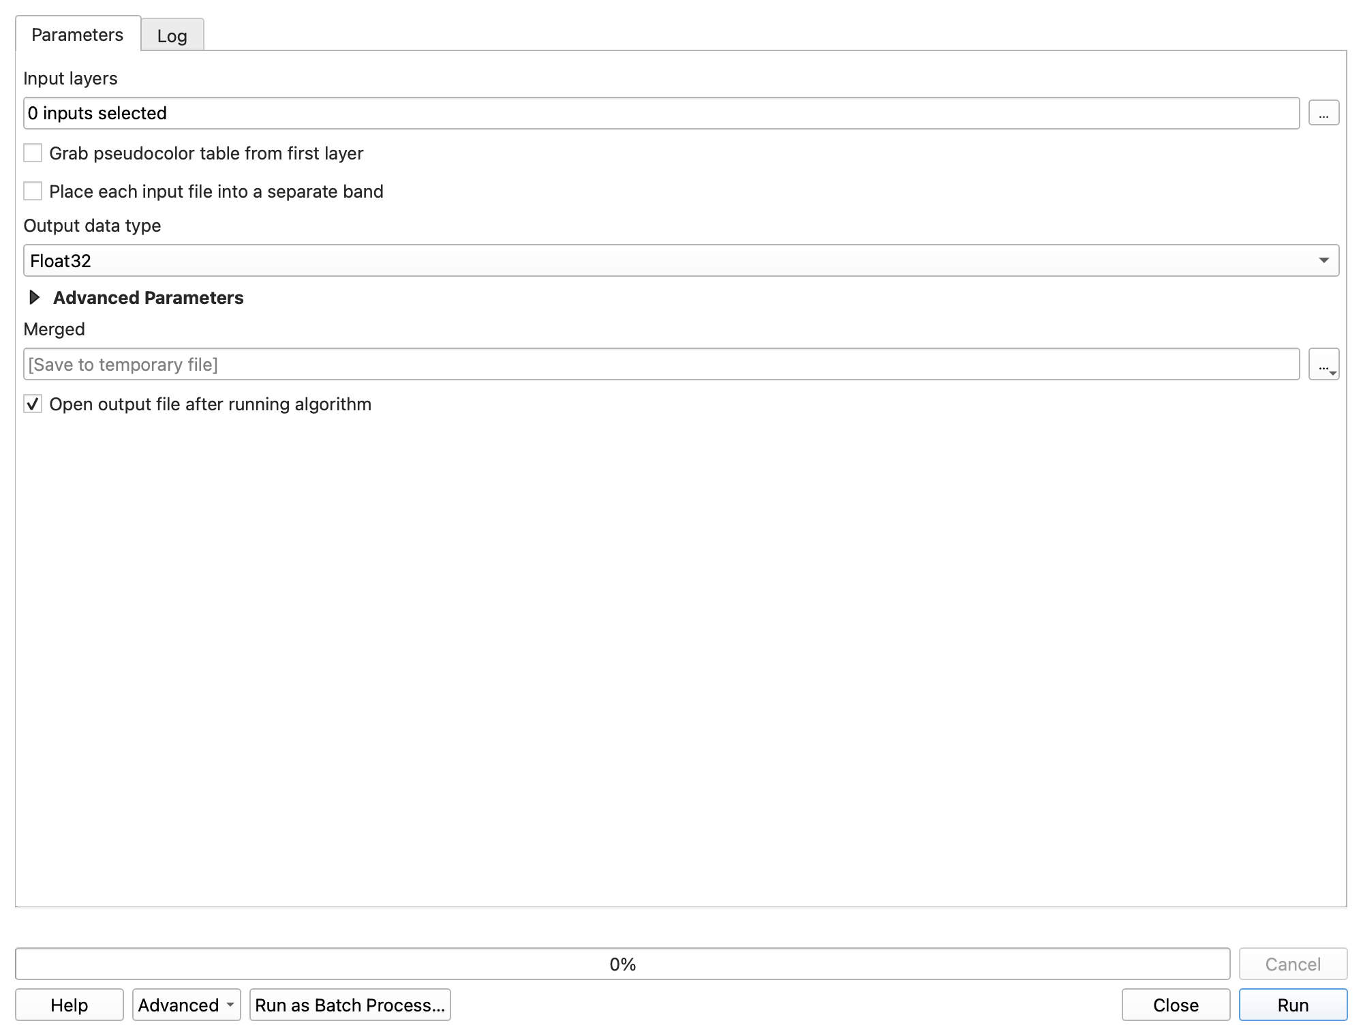This screenshot has width=1363, height=1036.
Task: Click the Cancel button
Action: (1293, 964)
